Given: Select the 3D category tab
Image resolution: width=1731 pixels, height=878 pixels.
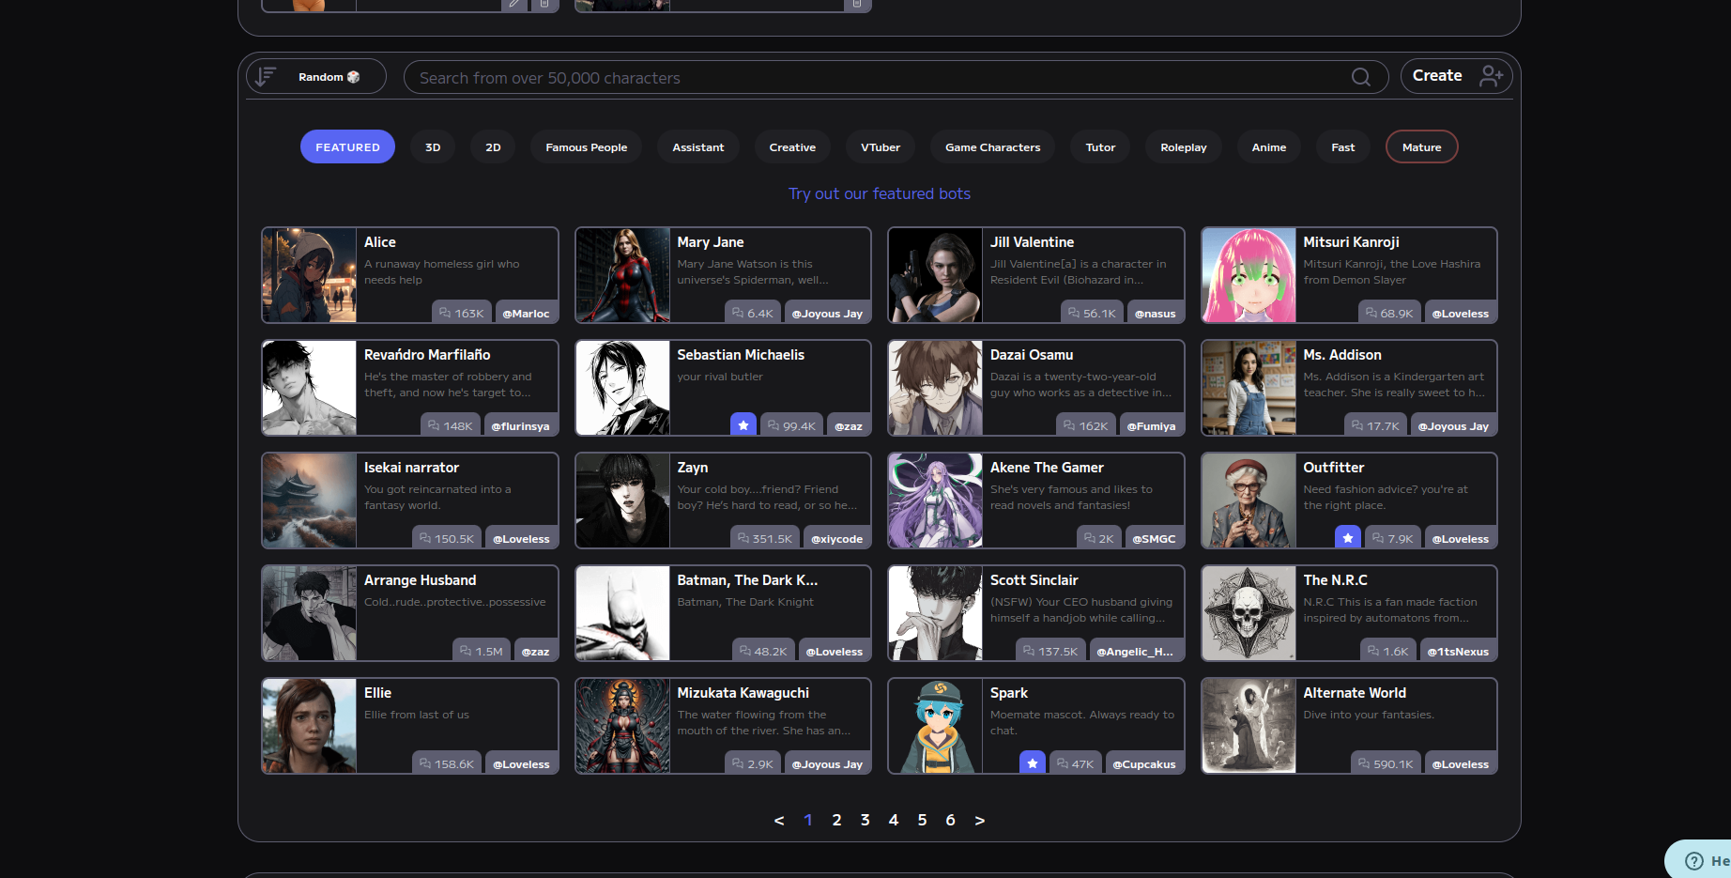Looking at the screenshot, I should click(x=433, y=147).
